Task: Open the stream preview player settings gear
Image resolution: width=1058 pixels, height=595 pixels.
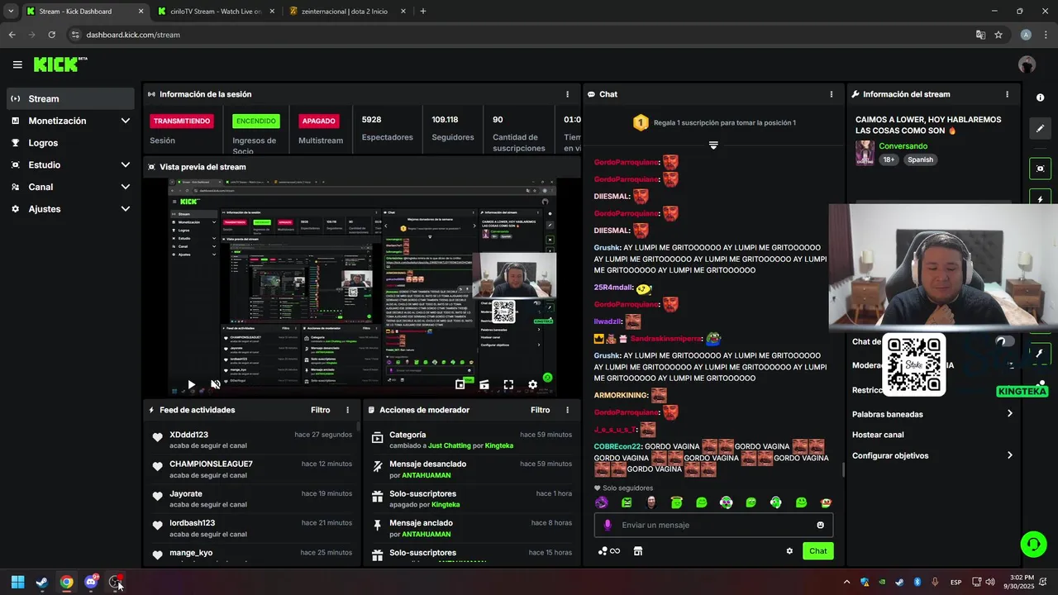Action: [x=532, y=384]
